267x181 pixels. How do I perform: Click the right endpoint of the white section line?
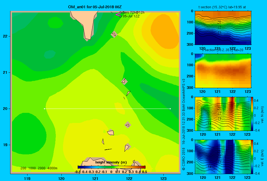(x=170, y=109)
